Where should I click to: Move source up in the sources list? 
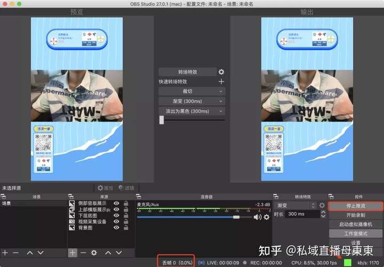(x=108, y=253)
